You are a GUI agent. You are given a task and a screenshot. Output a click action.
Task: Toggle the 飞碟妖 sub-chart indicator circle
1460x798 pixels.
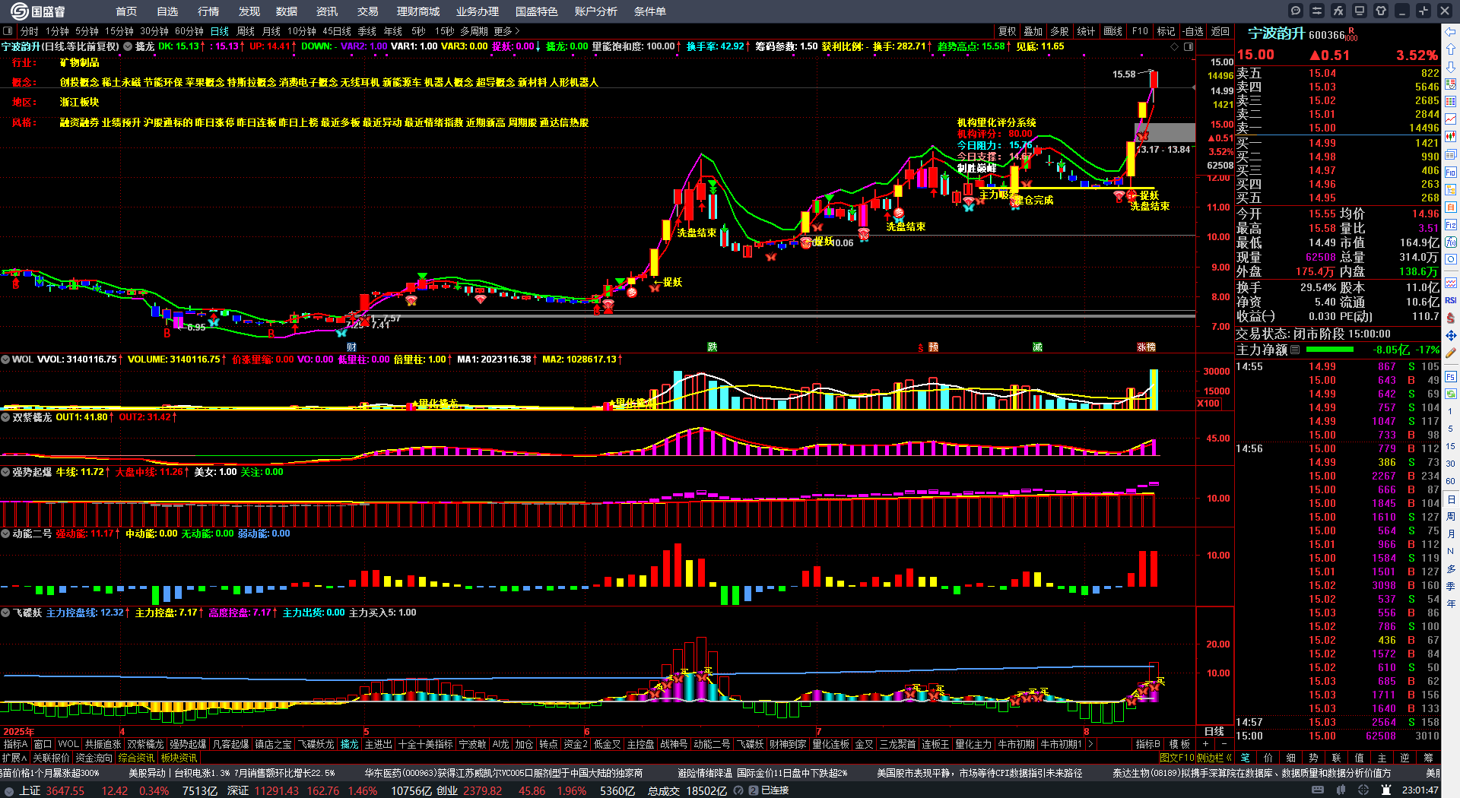tap(5, 613)
